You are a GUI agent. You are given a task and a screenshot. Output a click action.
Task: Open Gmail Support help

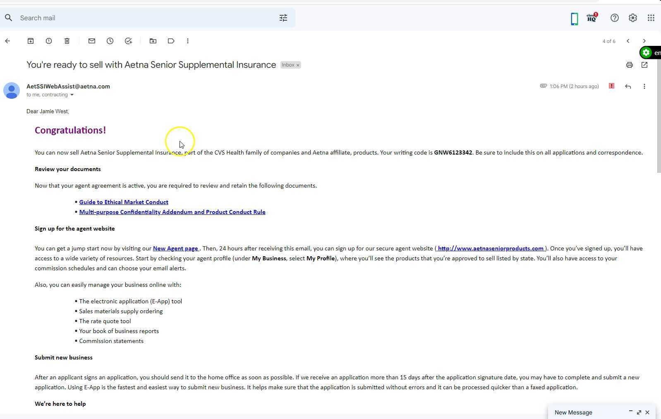615,18
